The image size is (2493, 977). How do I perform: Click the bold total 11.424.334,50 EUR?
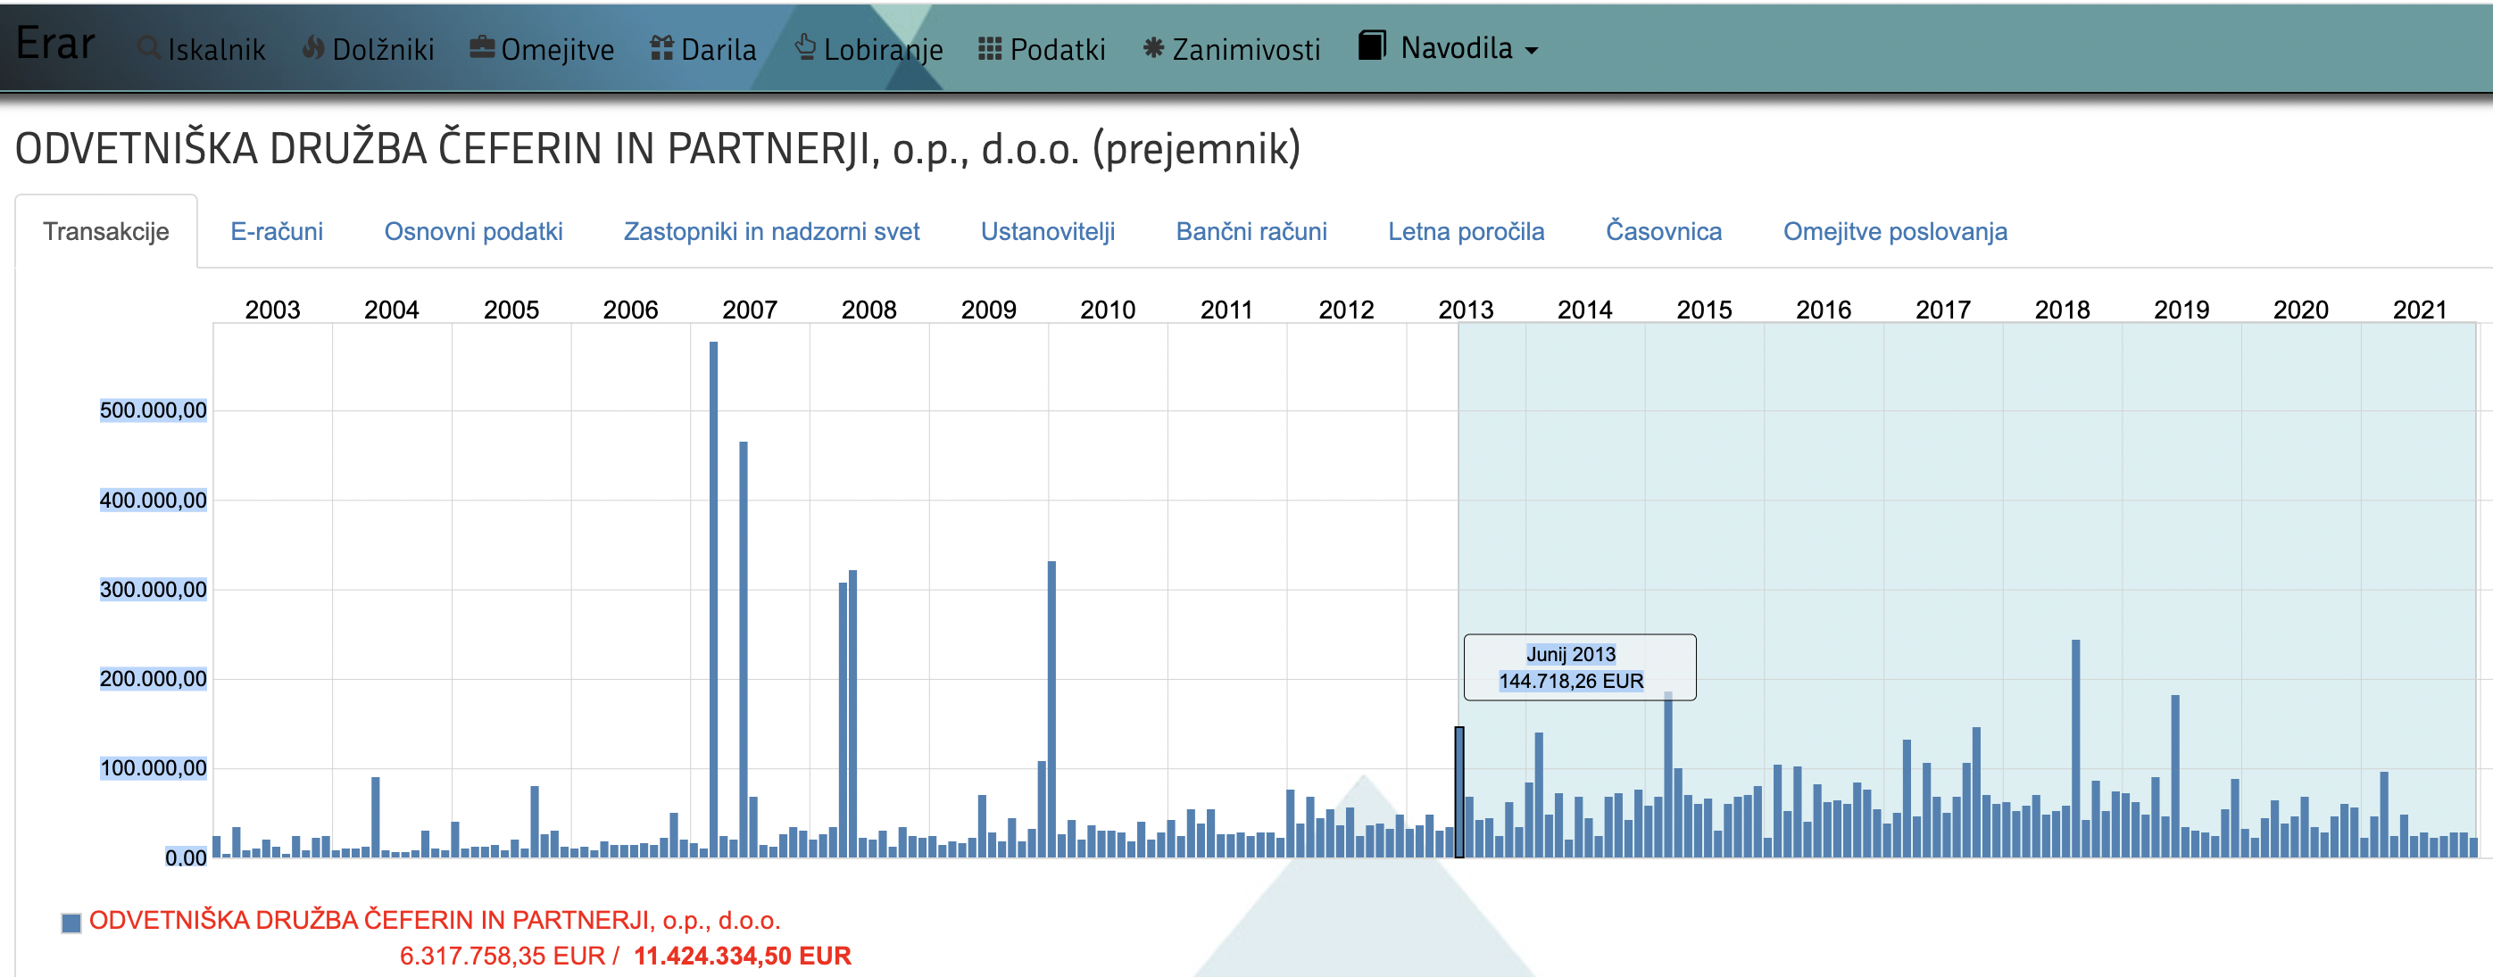[x=743, y=956]
